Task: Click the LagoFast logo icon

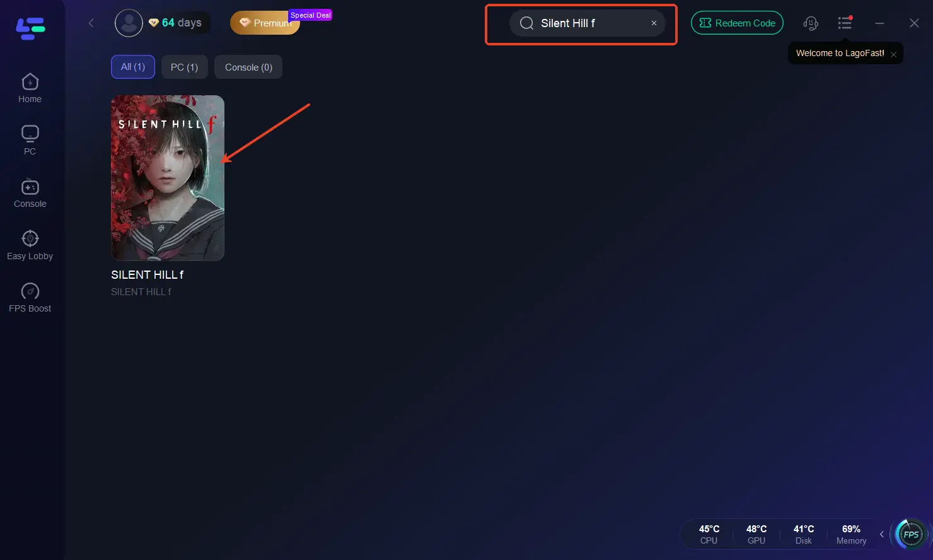Action: (30, 29)
